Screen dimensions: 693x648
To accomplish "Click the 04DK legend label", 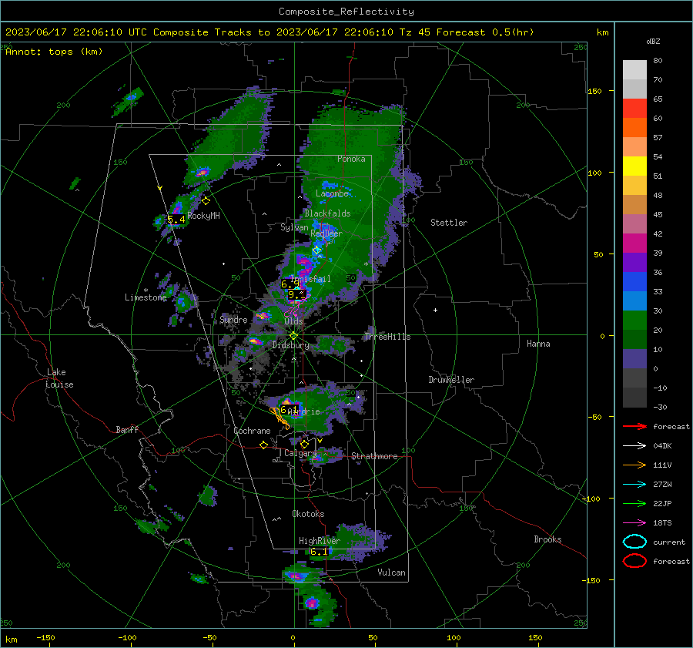I will pyautogui.click(x=662, y=446).
